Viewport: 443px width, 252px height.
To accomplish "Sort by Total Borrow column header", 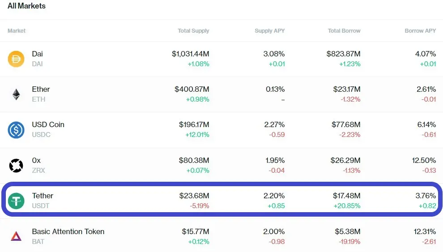I will tap(344, 31).
